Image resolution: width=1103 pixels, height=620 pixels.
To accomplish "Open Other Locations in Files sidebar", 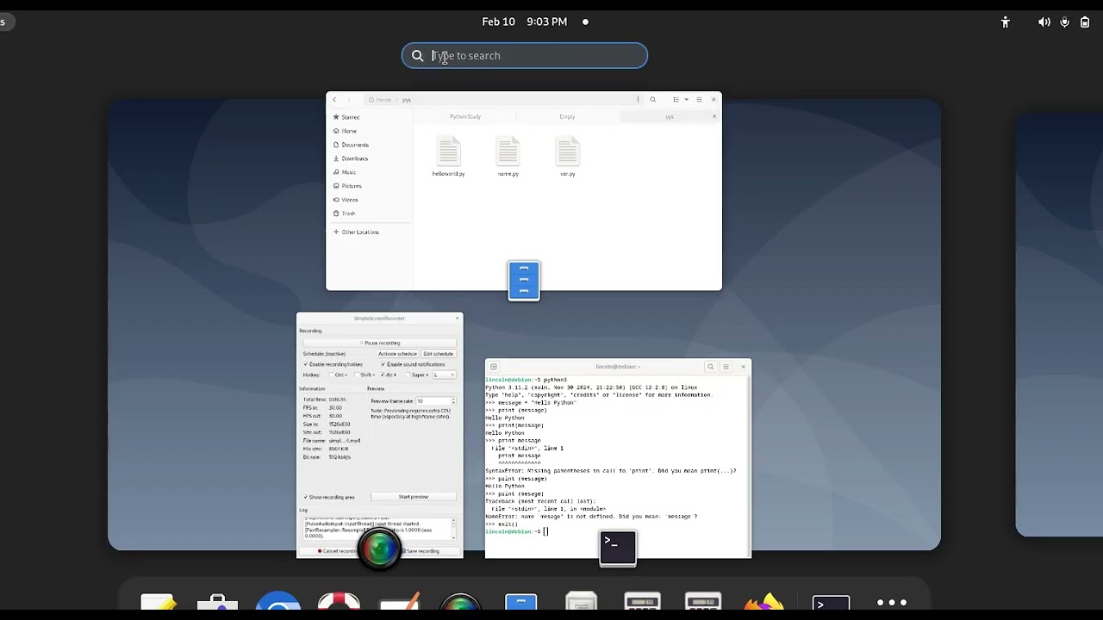I will coord(370,232).
